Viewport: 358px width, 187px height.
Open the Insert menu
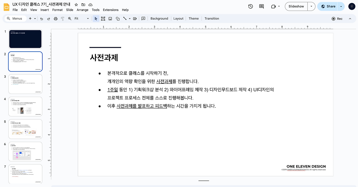click(44, 9)
